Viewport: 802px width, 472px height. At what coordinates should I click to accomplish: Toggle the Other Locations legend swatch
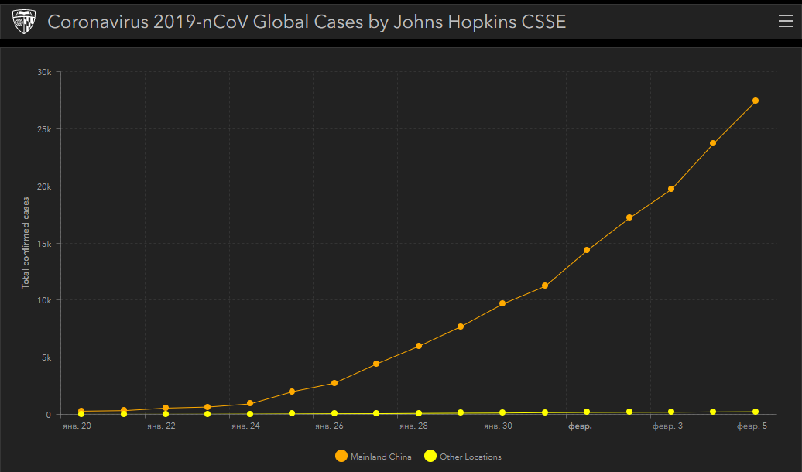click(430, 457)
